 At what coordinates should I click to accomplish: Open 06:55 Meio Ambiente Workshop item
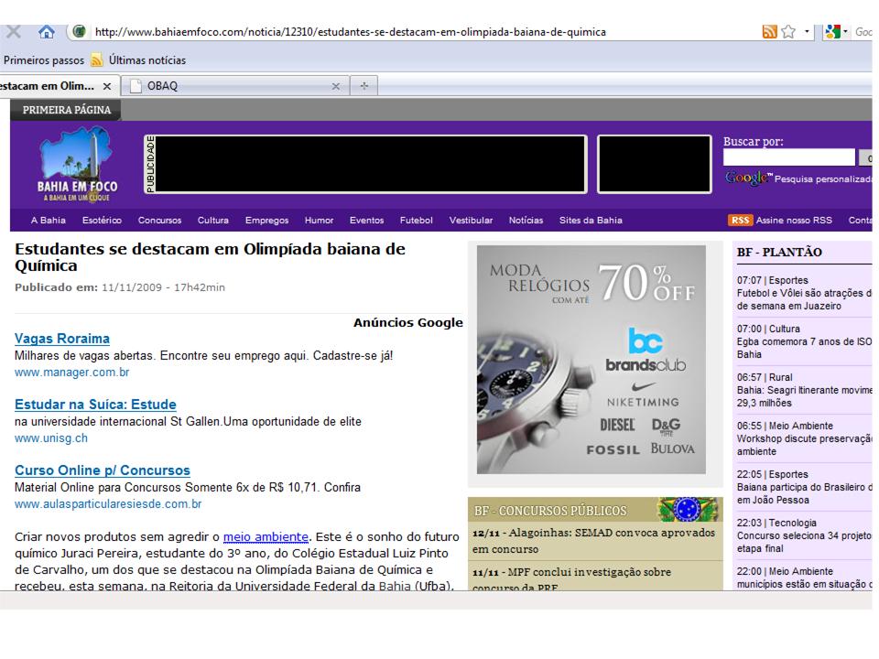tap(805, 438)
